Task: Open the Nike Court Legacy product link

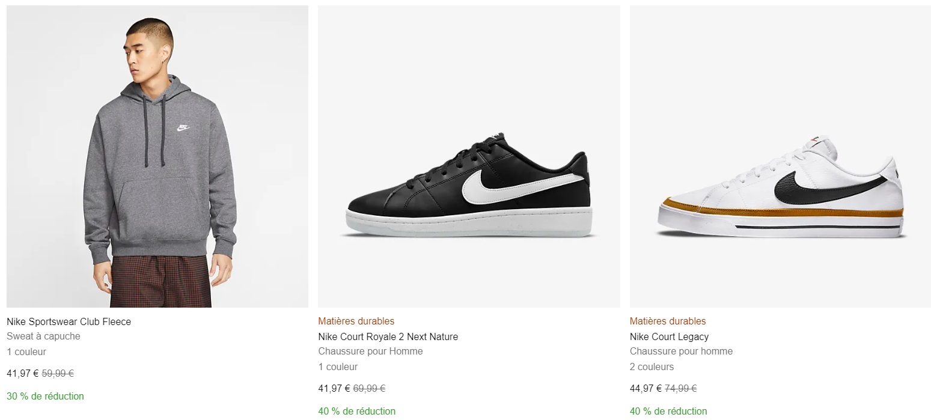Action: coord(669,336)
